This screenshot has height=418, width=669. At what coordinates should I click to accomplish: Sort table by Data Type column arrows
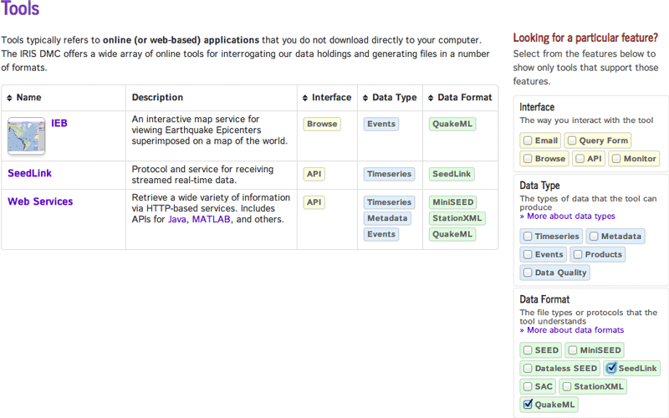[x=365, y=98]
